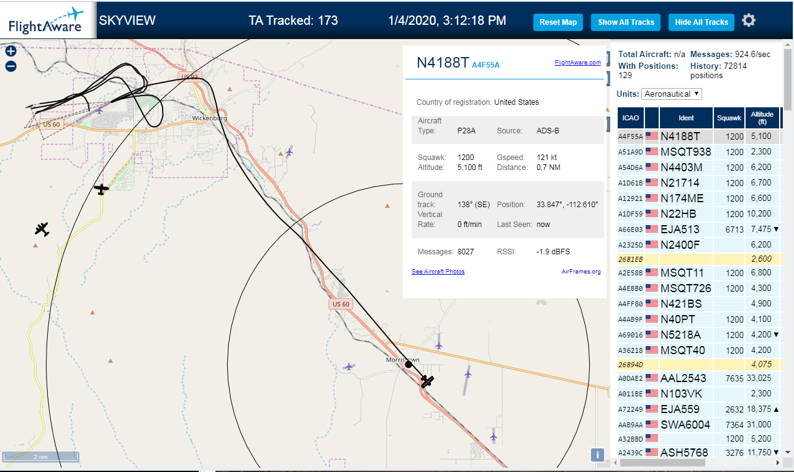794x472 pixels.
Task: Select the N174ME aircraft row
Action: (x=699, y=198)
